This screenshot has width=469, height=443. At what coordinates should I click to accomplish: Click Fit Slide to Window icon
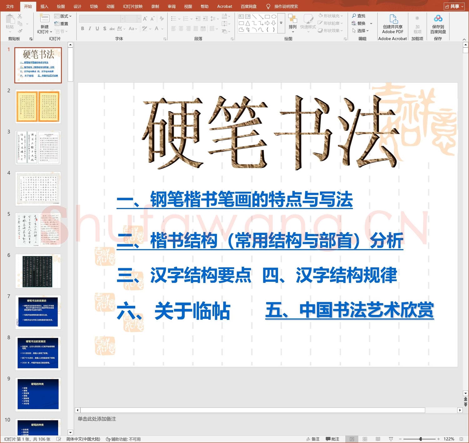pyautogui.click(x=461, y=439)
